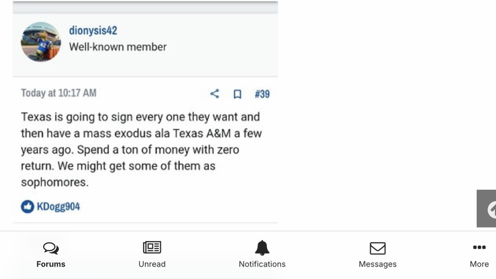The width and height of the screenshot is (496, 279).
Task: Click the share icon on post #39
Action: coord(214,94)
